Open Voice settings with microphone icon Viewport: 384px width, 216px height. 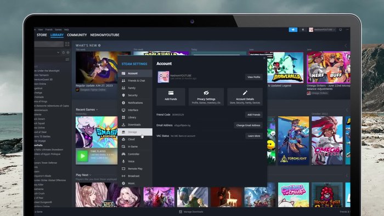(x=135, y=161)
